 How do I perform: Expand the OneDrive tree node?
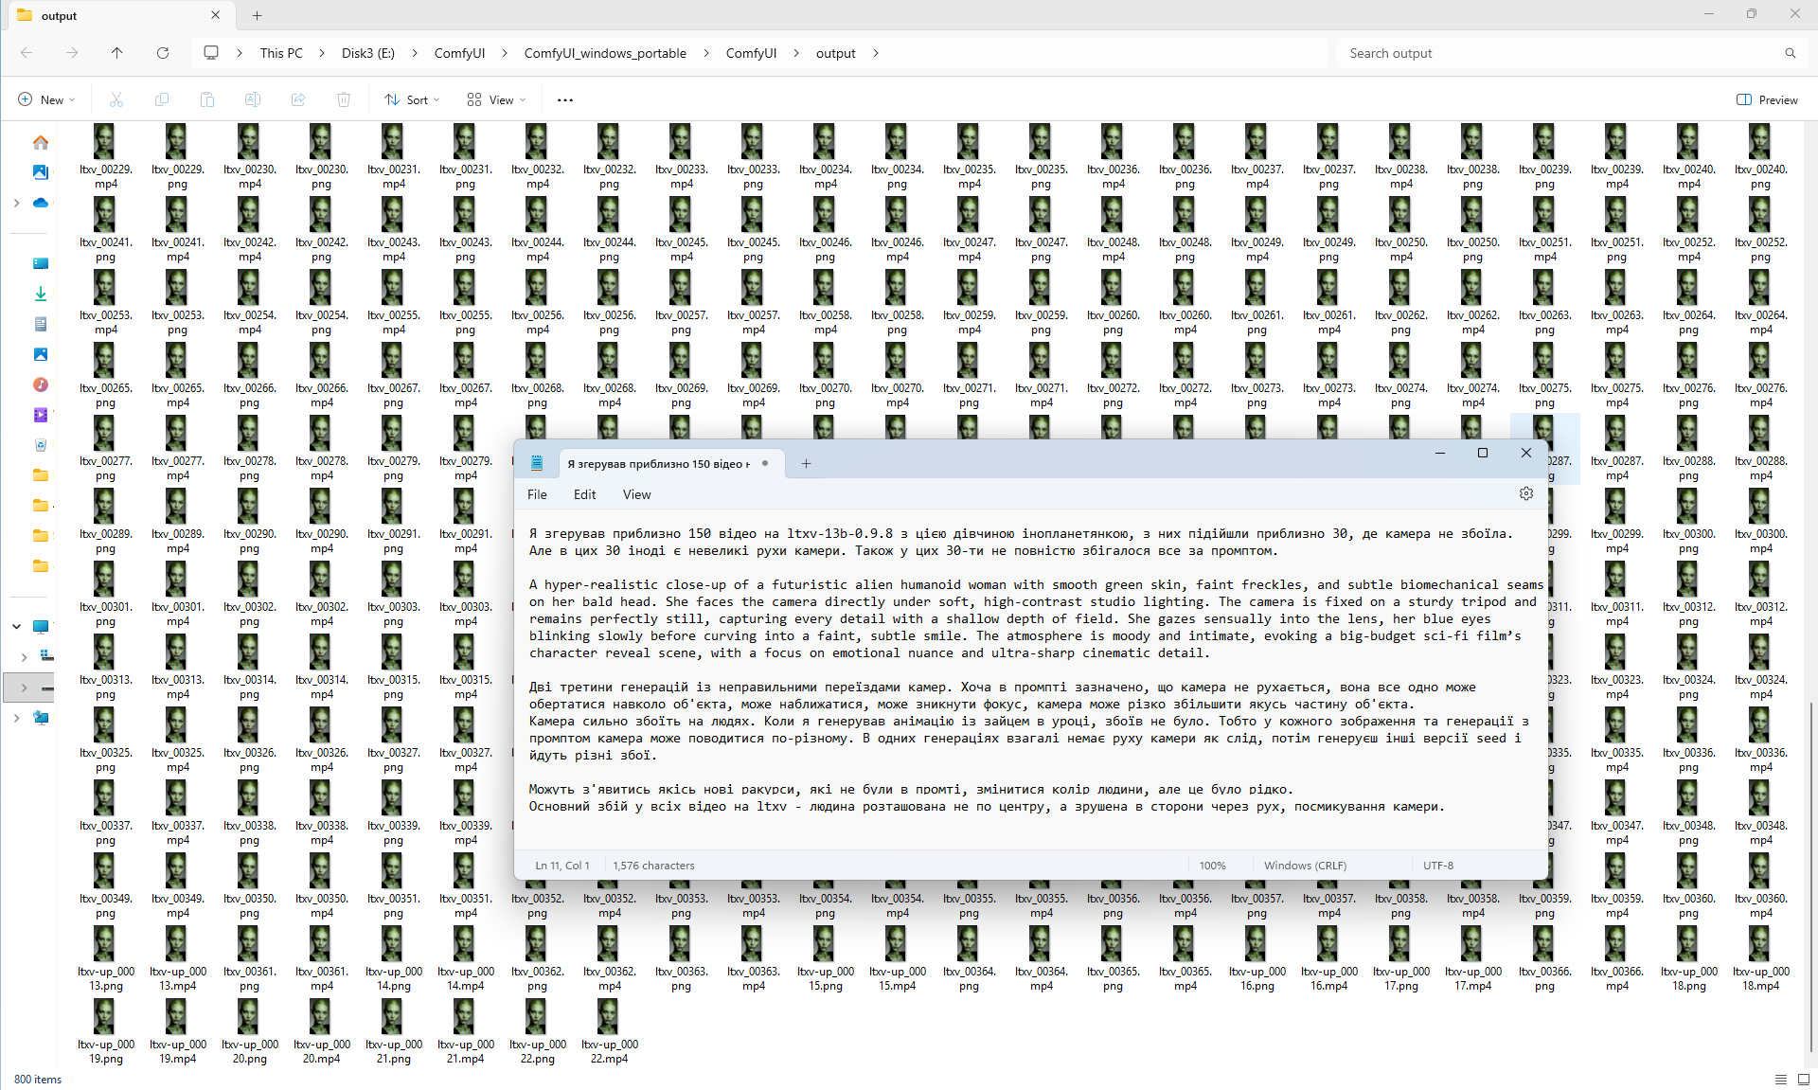(16, 203)
